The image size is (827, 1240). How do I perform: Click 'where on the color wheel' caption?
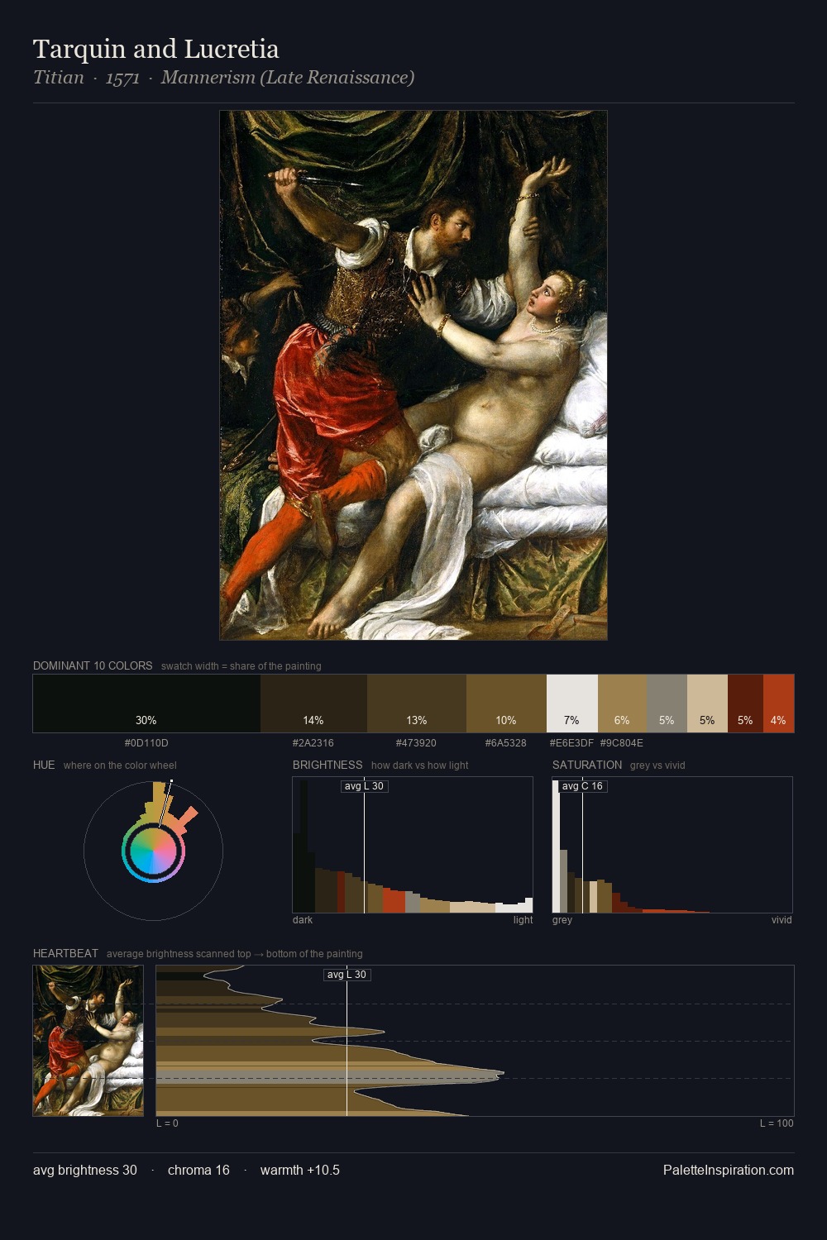click(120, 765)
